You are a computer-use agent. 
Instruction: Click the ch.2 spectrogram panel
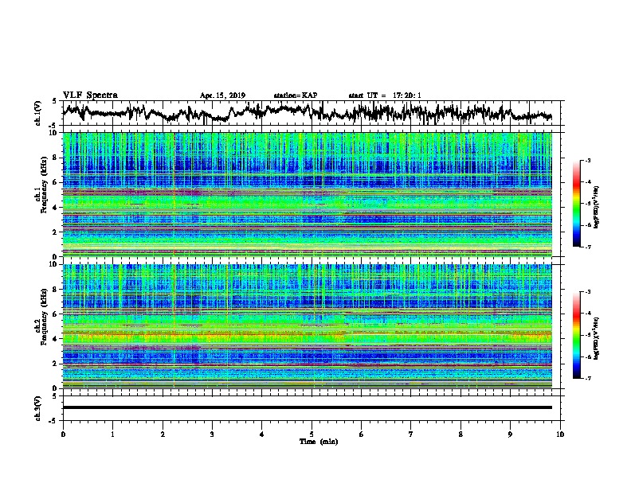(307, 326)
